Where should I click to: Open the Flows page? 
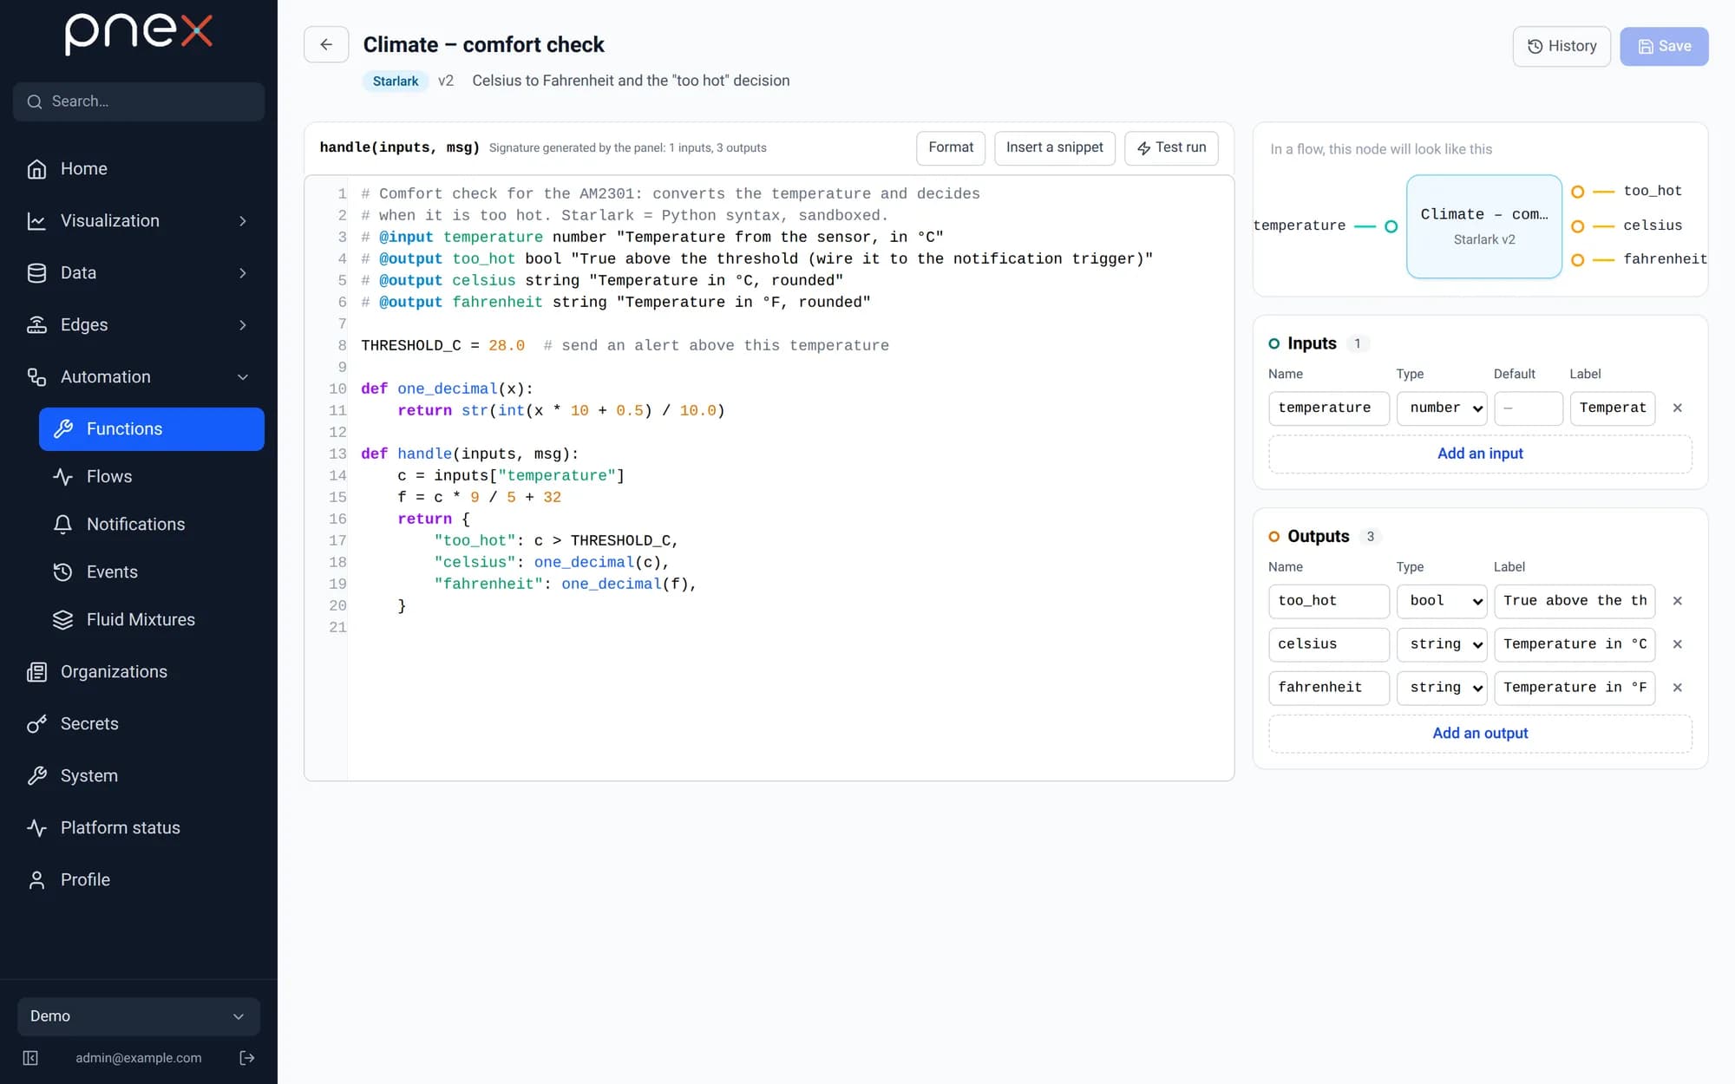(x=152, y=477)
